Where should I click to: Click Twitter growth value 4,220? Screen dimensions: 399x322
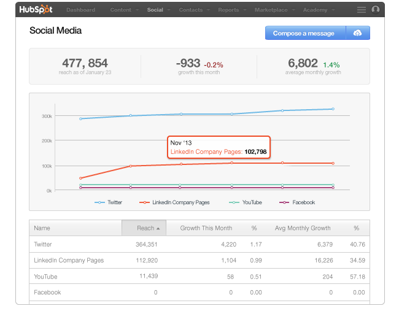(x=228, y=245)
